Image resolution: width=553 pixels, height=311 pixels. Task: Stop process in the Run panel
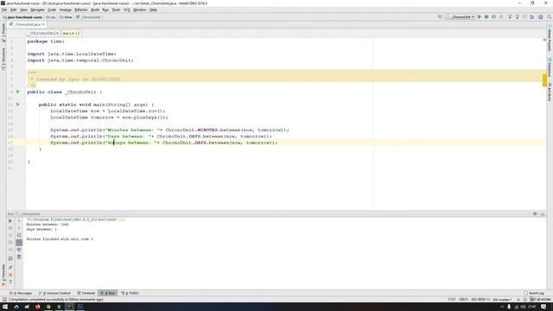click(x=10, y=228)
